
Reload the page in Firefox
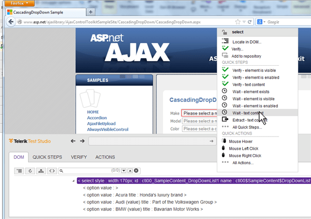tap(249, 22)
